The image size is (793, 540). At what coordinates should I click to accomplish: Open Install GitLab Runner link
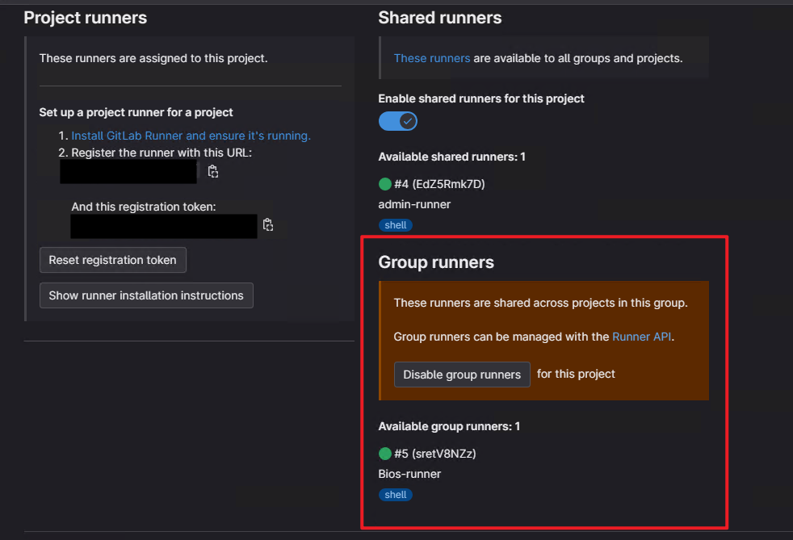tap(191, 136)
